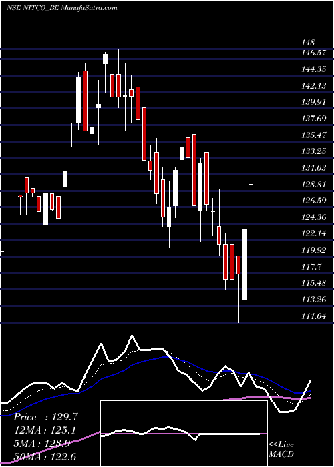Click the 148 price axis label
Viewport: 334px width, 467px height.
[309, 43]
